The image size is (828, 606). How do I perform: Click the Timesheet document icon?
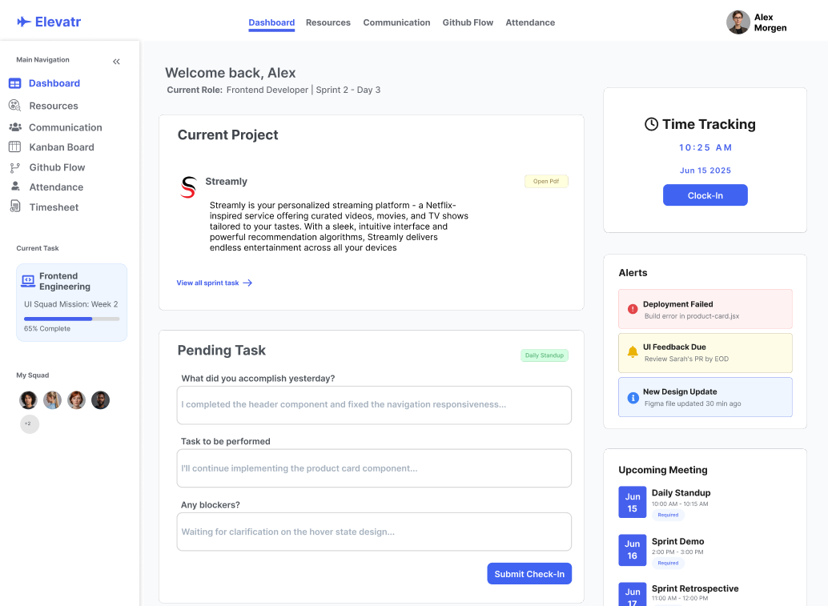tap(15, 207)
